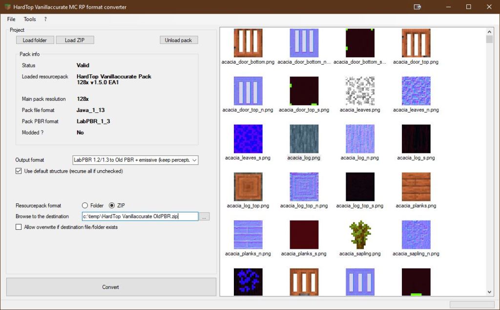Screen dimensions: 500x310
Task: Click the destination browse ellipsis button
Action: click(x=205, y=217)
